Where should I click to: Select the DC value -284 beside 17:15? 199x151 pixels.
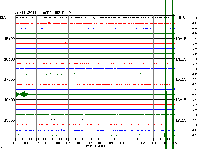pos(194,120)
